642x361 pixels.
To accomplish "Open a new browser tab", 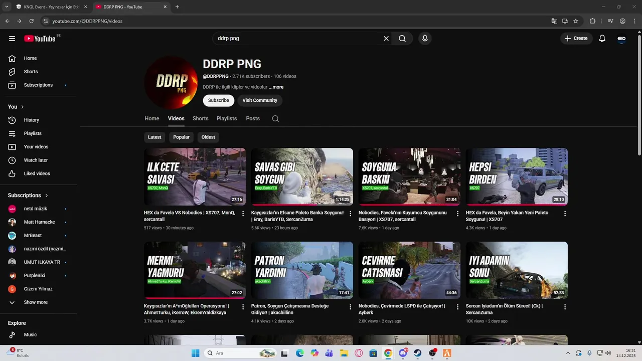I will [177, 7].
